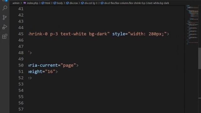Select the div.row breadcrumb
This screenshot has height=113, width=201.
coord(72,3)
